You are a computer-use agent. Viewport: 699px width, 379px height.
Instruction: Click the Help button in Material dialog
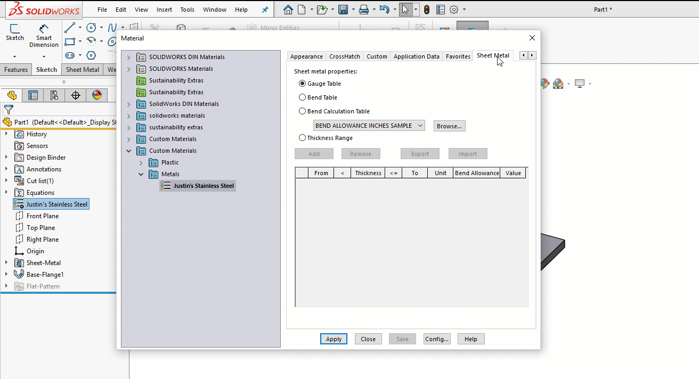[x=471, y=339]
